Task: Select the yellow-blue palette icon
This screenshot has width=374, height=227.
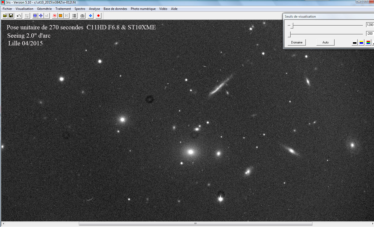Action: tap(361, 42)
